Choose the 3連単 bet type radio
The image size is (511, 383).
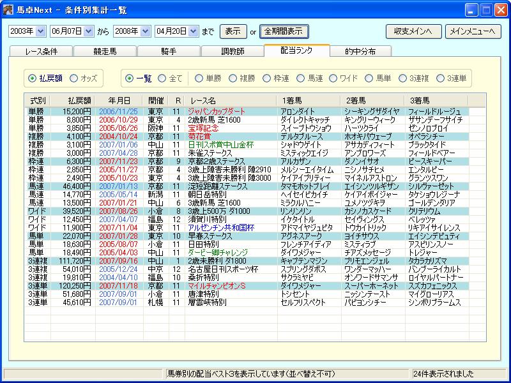(x=439, y=78)
